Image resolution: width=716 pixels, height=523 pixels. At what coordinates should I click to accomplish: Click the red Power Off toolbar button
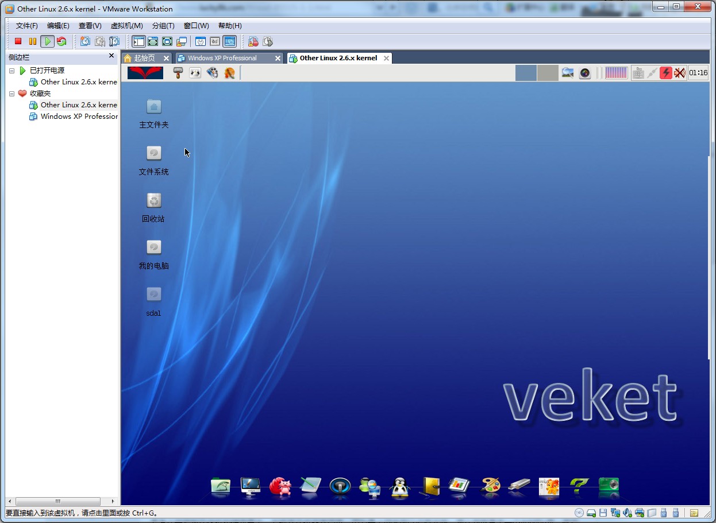pos(18,41)
